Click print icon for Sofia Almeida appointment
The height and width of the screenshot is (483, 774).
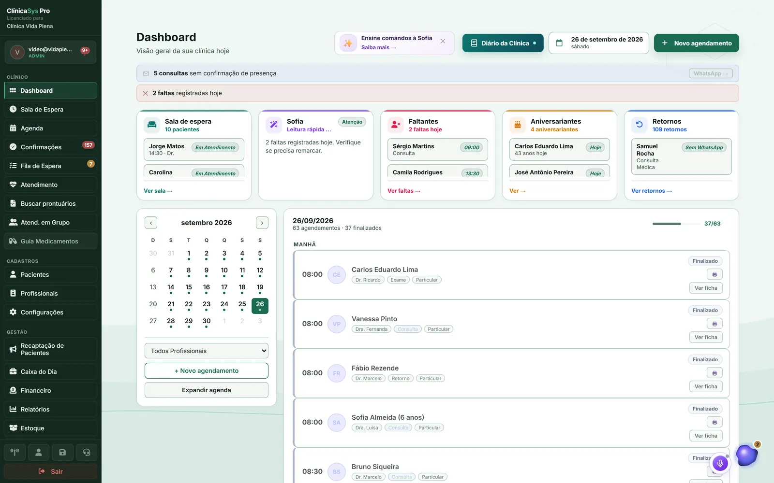click(x=714, y=422)
